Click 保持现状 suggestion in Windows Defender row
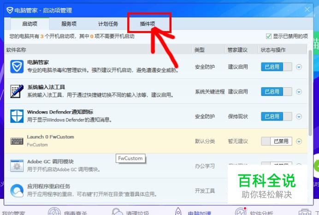319x215 pixels. tap(238, 117)
